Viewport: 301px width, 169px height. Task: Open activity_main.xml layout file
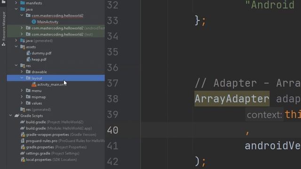[x=51, y=84]
